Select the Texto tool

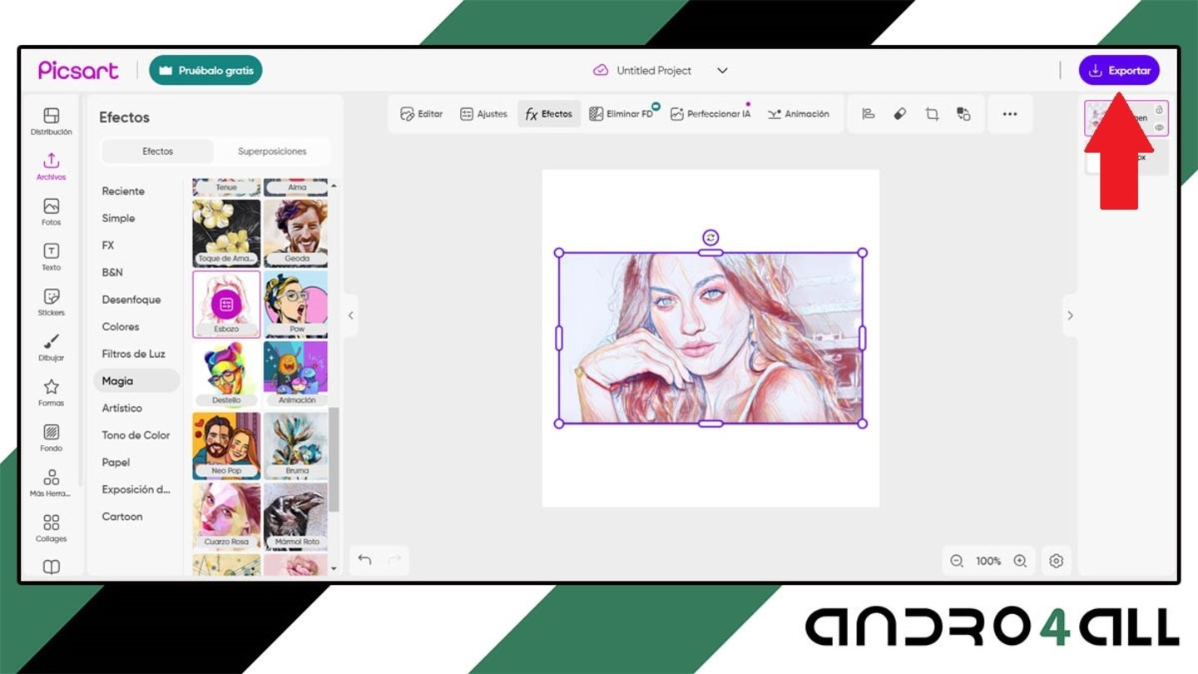[51, 257]
